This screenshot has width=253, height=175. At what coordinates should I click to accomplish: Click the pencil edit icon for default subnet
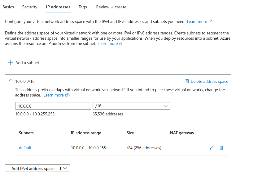(x=212, y=148)
